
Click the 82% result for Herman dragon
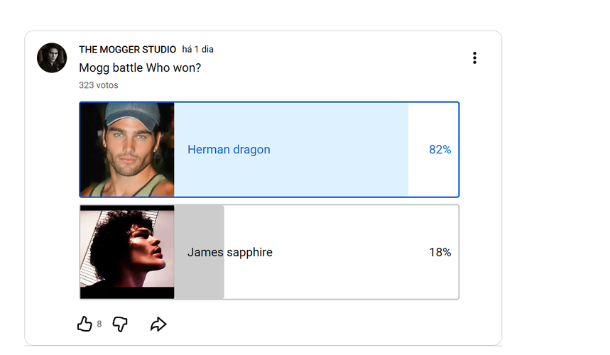tap(440, 150)
